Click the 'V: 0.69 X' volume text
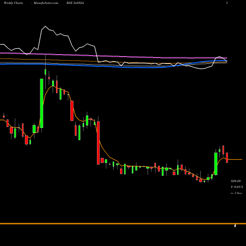The width and height of the screenshot is (246, 246). tap(237, 187)
